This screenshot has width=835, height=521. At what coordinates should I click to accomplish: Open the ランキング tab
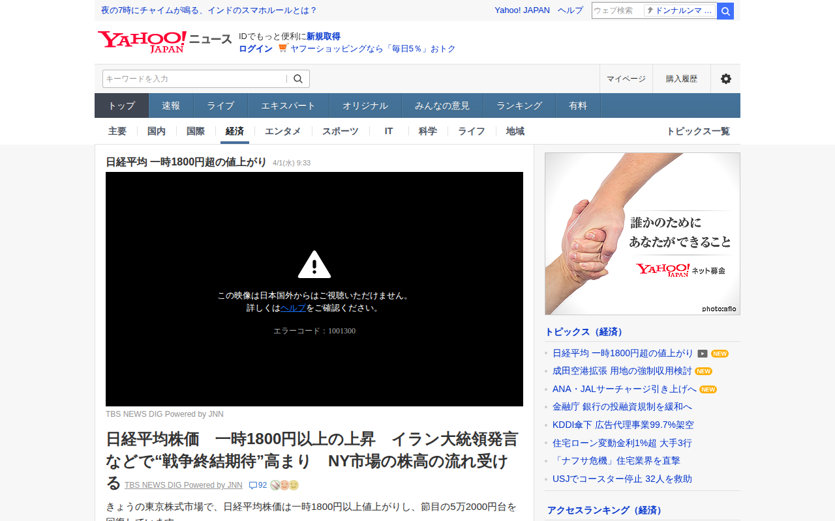[519, 106]
